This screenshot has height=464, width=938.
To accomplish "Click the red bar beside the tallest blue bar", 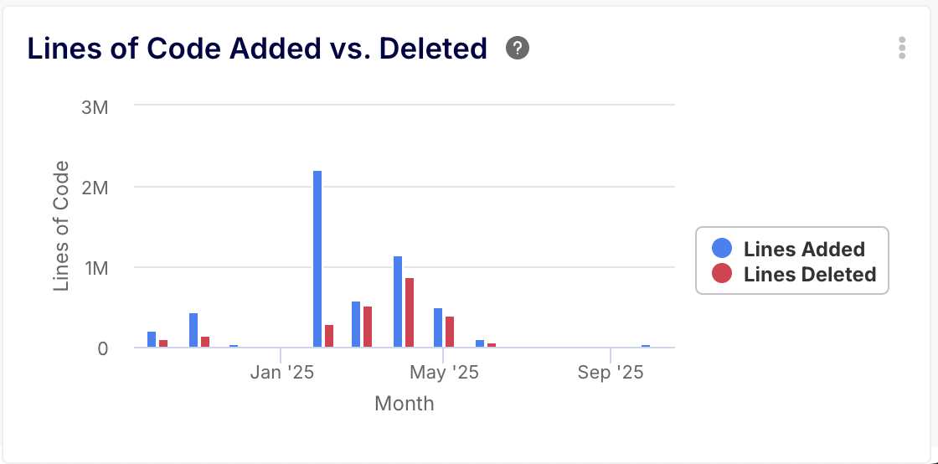I will tap(329, 336).
